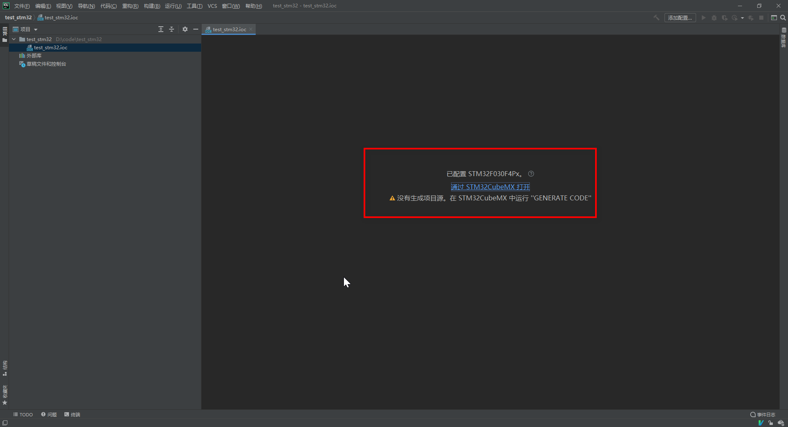
Task: Open the 重构(R) menu
Action: (130, 6)
